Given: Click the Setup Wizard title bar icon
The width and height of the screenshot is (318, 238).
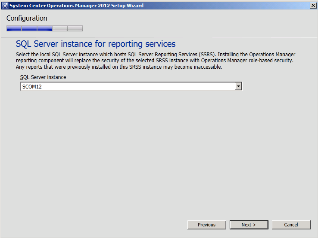Looking at the screenshot, I should (x=5, y=6).
